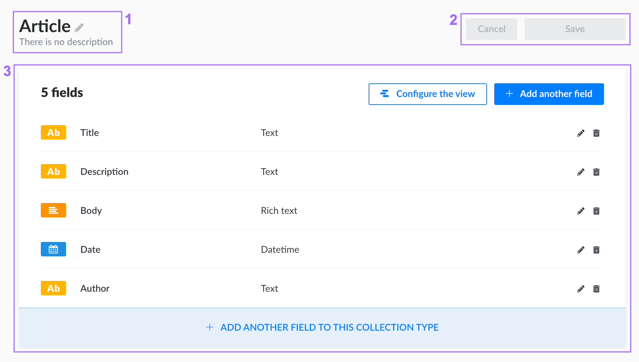Select the Rich text icon beside Body
639x362 pixels.
[x=53, y=210]
